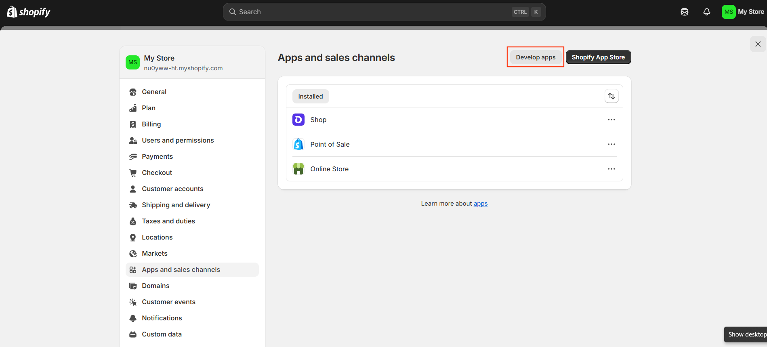The height and width of the screenshot is (347, 767).
Task: Click the Checkout cart icon
Action: click(133, 173)
